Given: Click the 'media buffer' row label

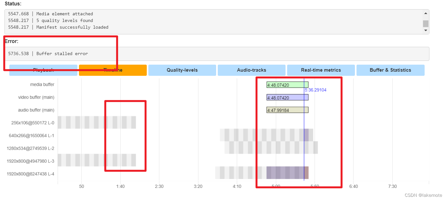Looking at the screenshot, I should pos(42,85).
